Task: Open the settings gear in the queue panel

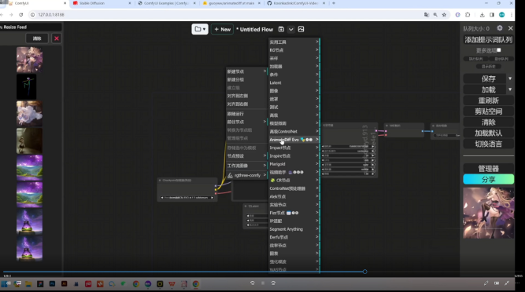Action: coord(500,28)
